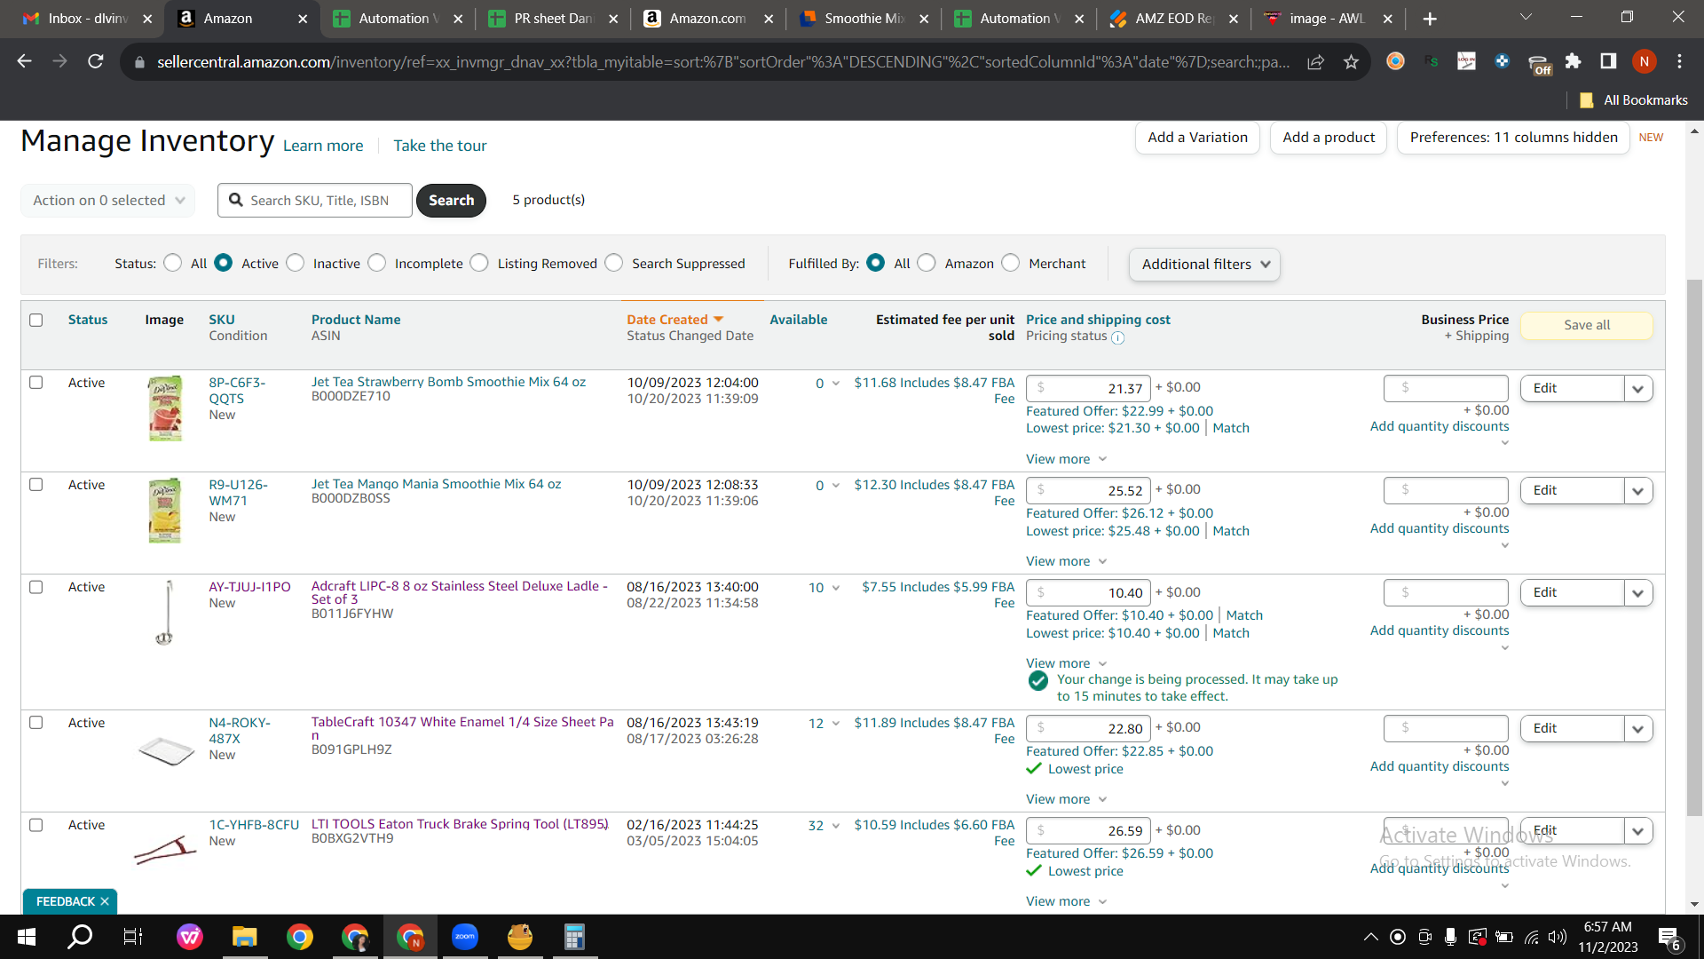
Task: Open the Chrome side panel icon
Action: point(1608,61)
